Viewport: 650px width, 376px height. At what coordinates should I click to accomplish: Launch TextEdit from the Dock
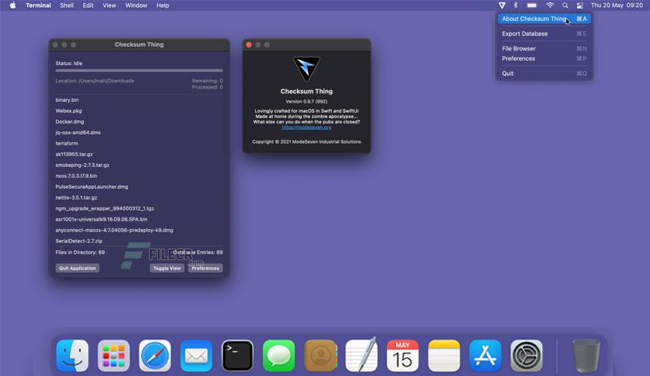pyautogui.click(x=362, y=354)
